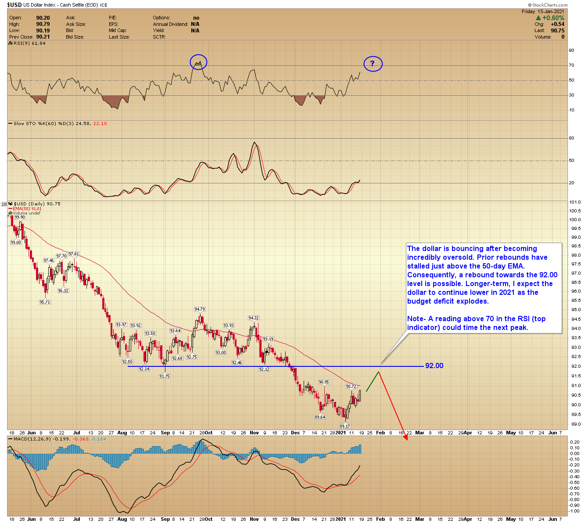The height and width of the screenshot is (523, 588).
Task: Click the 93.97 price high label
Action: click(121, 325)
